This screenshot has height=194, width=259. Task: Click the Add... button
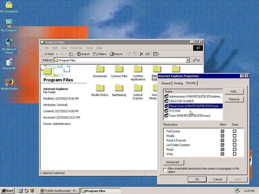click(x=234, y=91)
